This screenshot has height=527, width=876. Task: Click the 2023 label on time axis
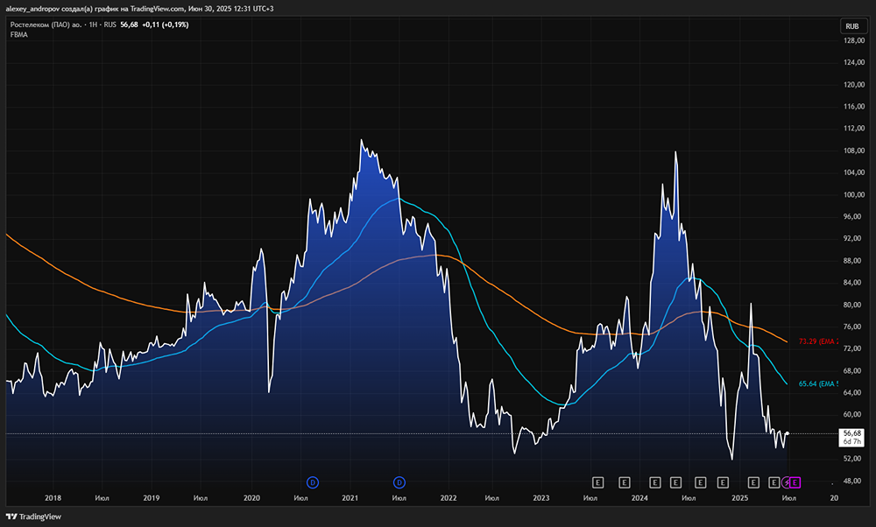[x=540, y=498]
